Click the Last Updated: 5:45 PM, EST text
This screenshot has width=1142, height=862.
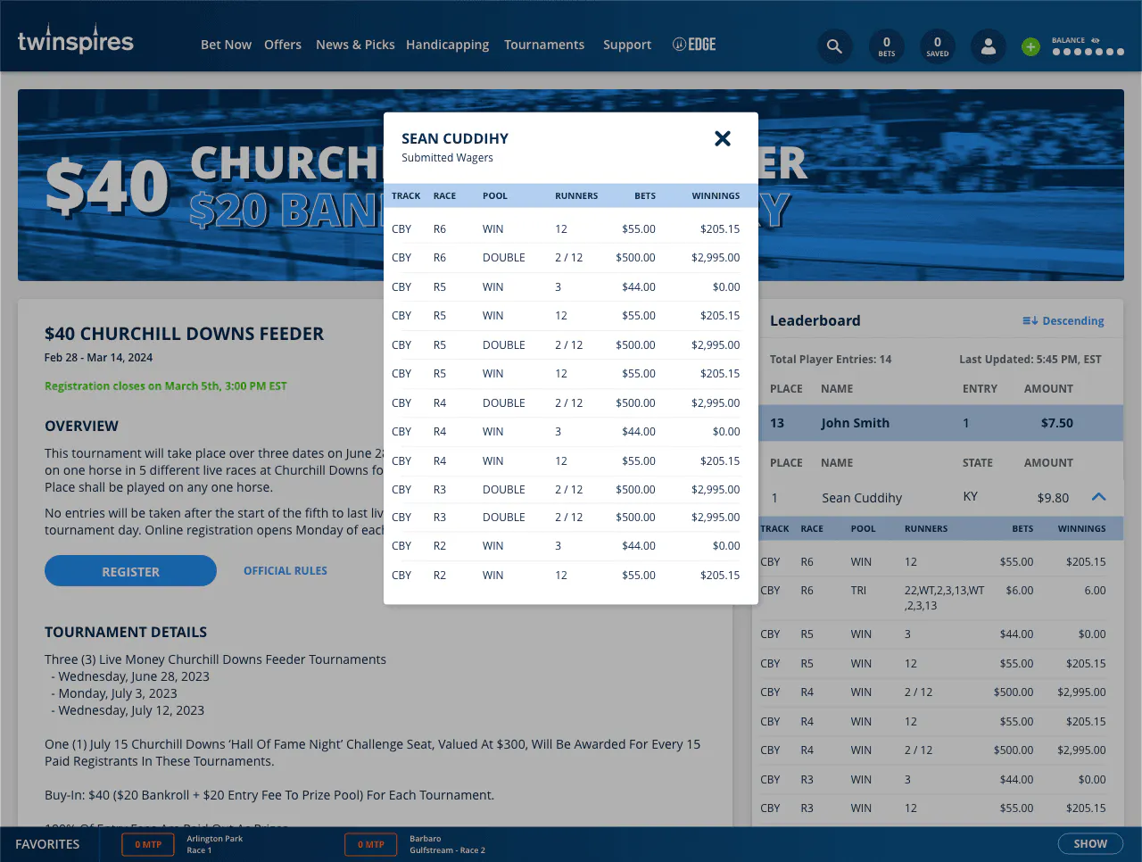(x=1030, y=360)
